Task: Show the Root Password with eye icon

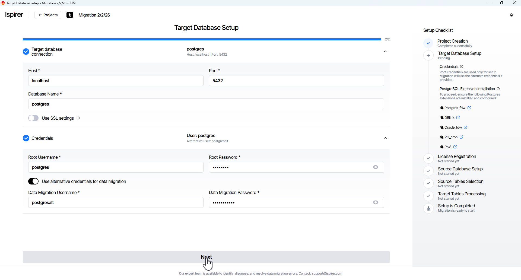Action: [x=376, y=167]
